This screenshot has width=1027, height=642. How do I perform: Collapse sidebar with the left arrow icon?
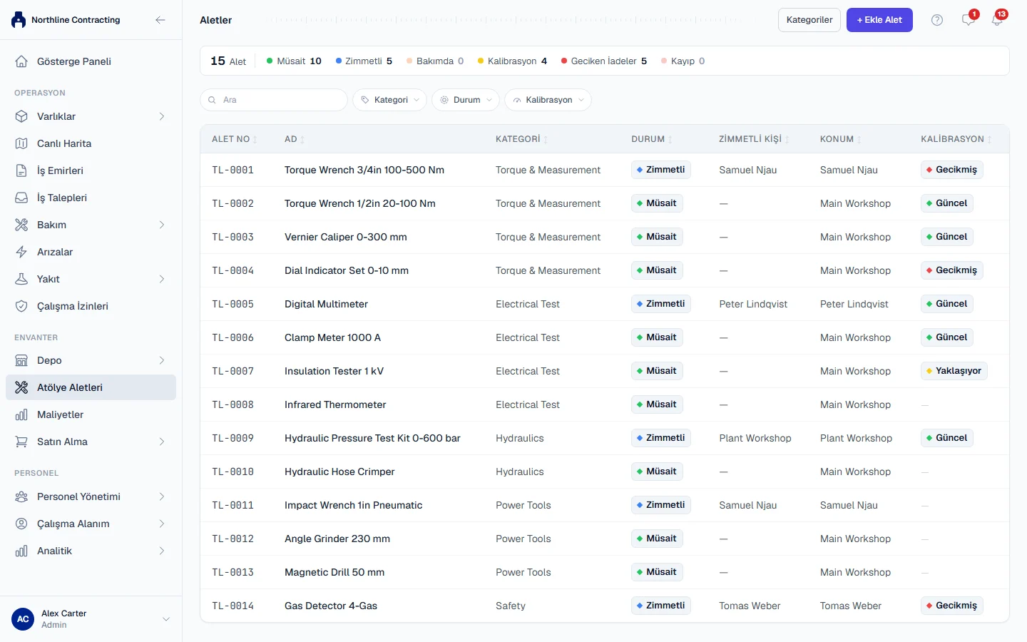point(160,20)
